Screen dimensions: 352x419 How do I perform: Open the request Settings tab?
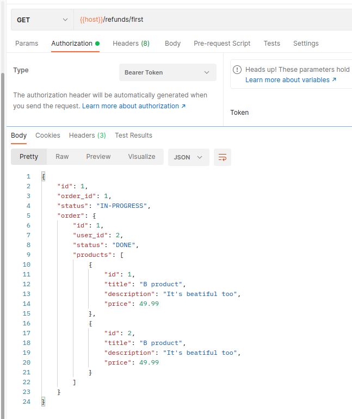306,44
